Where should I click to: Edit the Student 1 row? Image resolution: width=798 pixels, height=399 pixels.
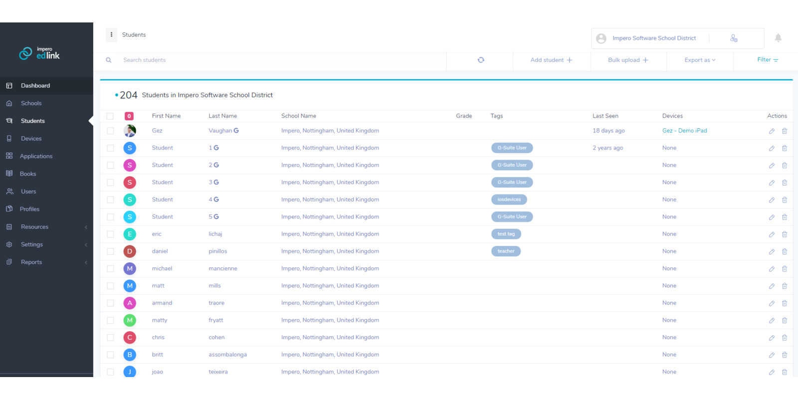(x=772, y=148)
